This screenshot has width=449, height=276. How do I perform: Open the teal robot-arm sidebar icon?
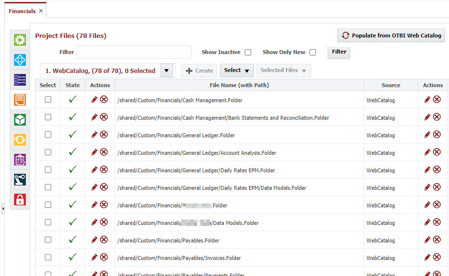tap(20, 180)
